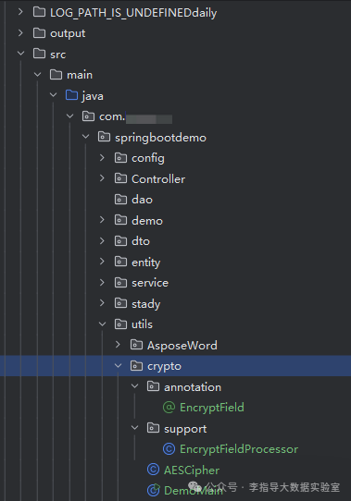
Task: Select the service package item
Action: tap(150, 283)
